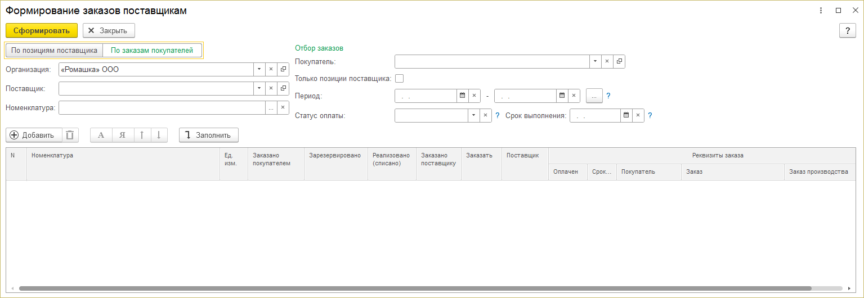Toggle the Только позиции поставщика checkbox
The width and height of the screenshot is (864, 298).
click(x=399, y=78)
